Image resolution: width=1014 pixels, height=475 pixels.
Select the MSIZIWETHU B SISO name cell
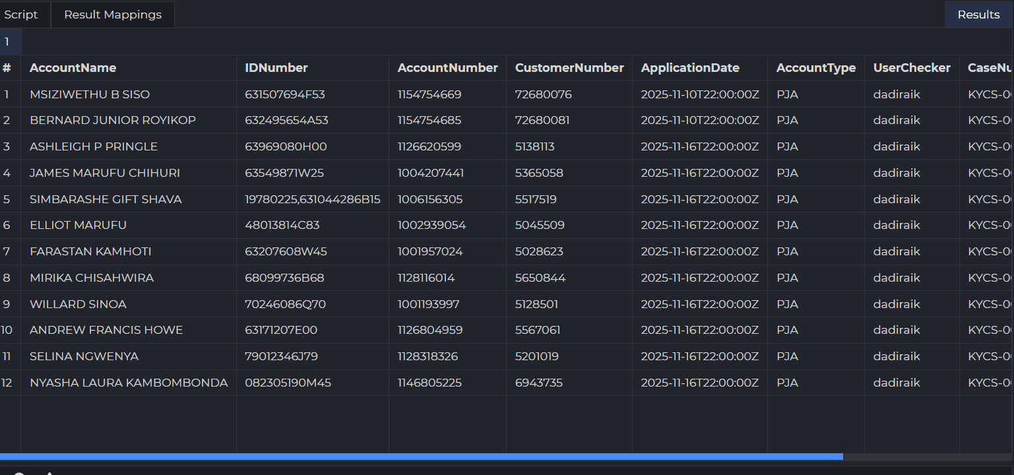[x=90, y=94]
